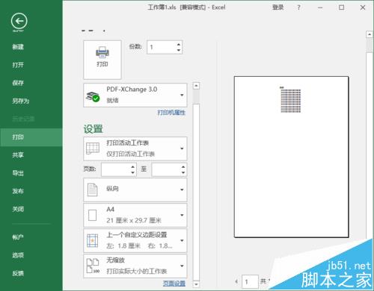Open the 页面设置 link
This screenshot has height=291, width=374.
pos(174,284)
